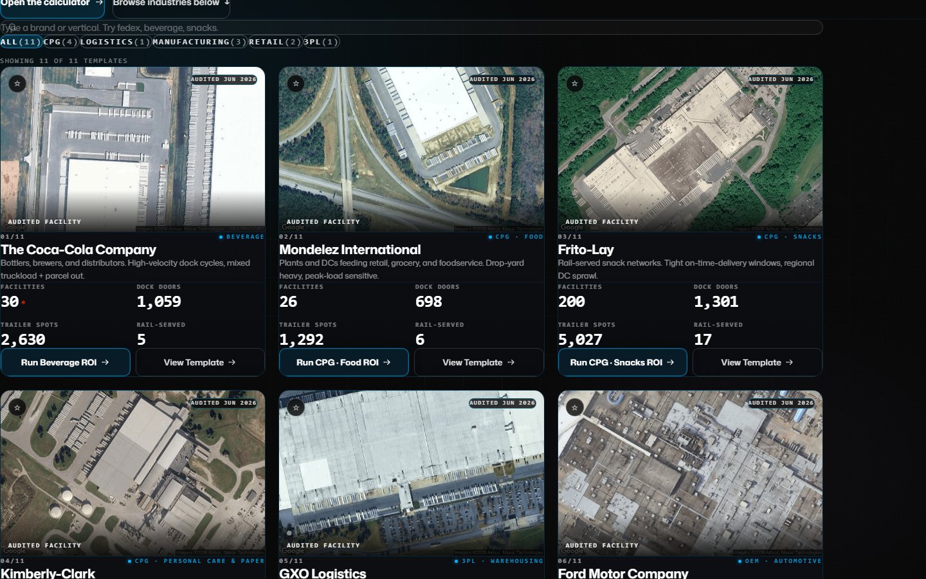
Task: Select the ALL (11) filter
Action: [21, 42]
